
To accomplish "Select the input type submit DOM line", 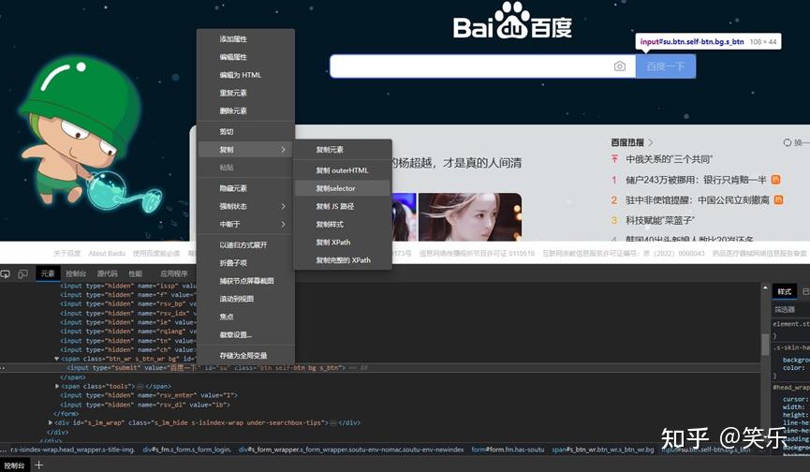I will point(381,368).
